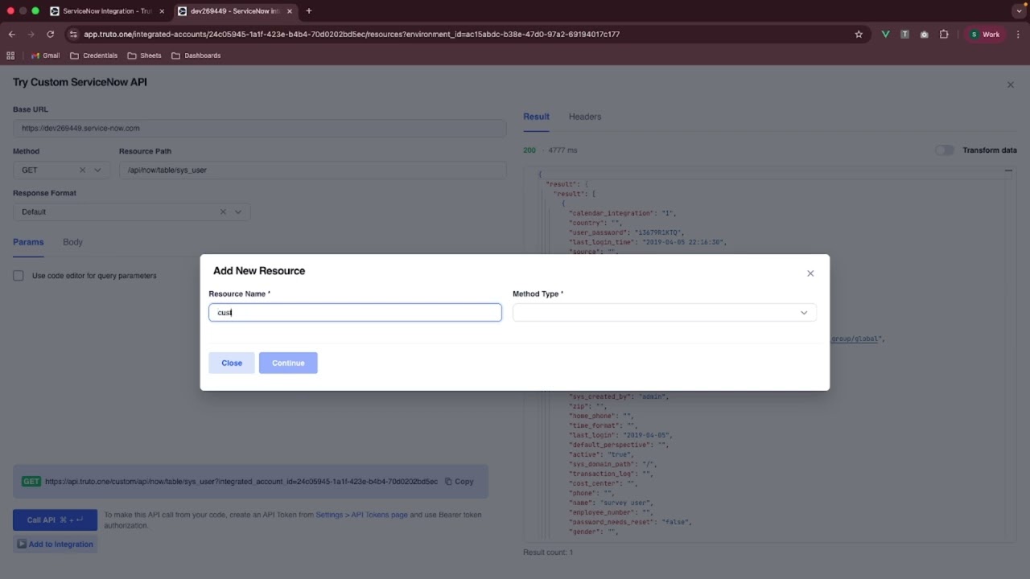
Task: Close the Try Custom ServiceNow API panel
Action: [x=1011, y=84]
